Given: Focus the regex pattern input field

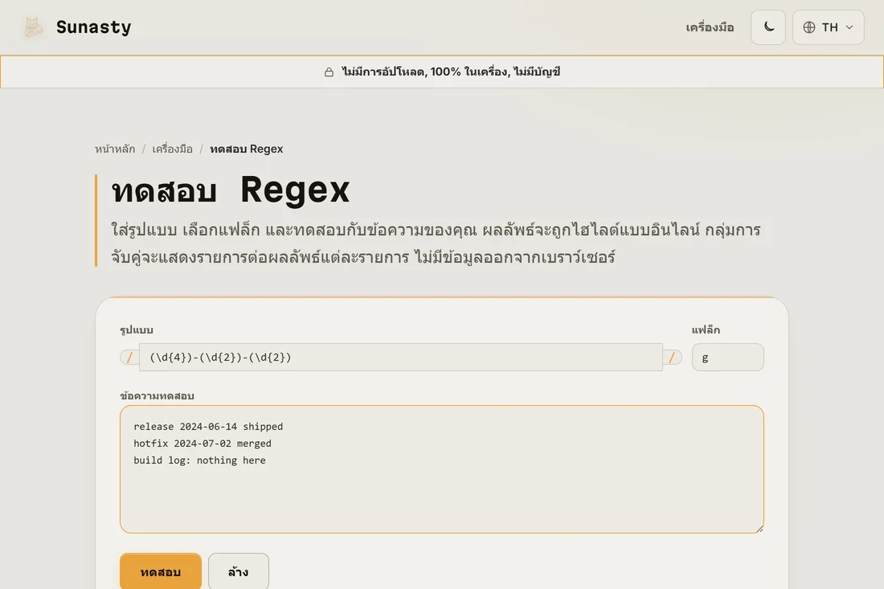Looking at the screenshot, I should [401, 358].
